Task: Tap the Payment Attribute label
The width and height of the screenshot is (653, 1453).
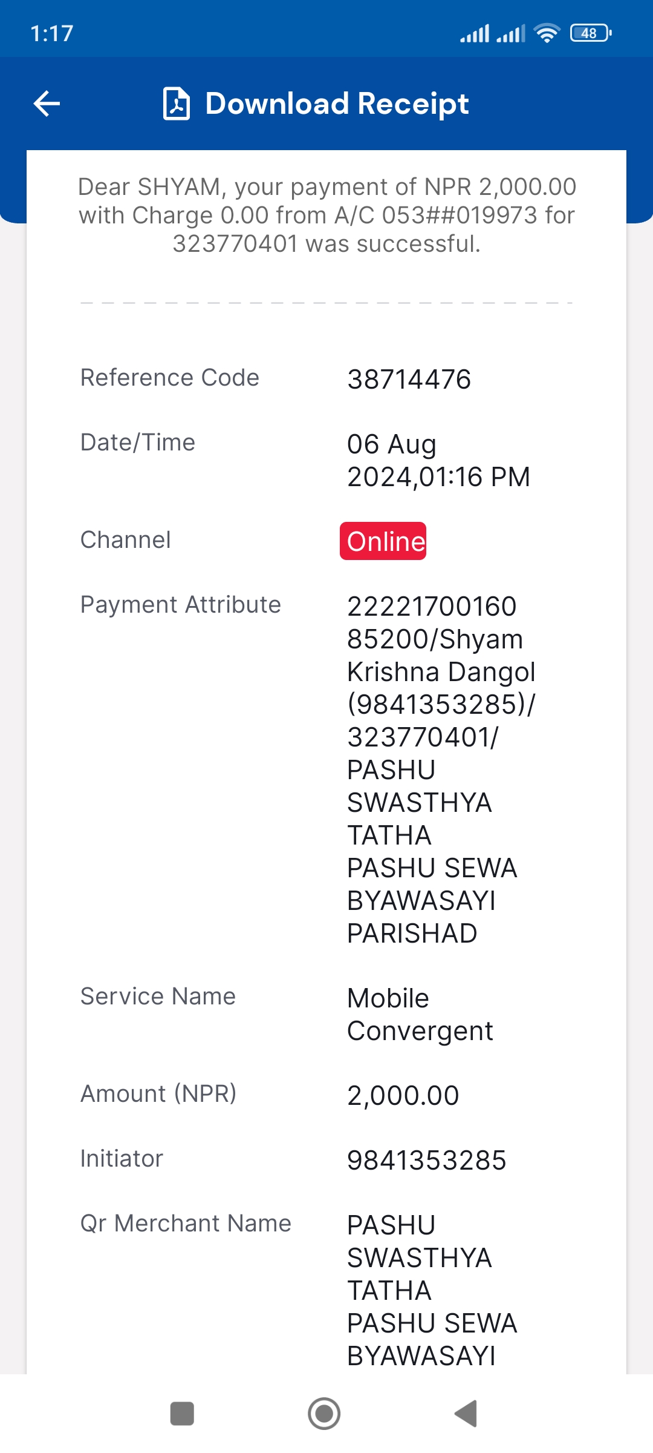Action: coord(181,605)
